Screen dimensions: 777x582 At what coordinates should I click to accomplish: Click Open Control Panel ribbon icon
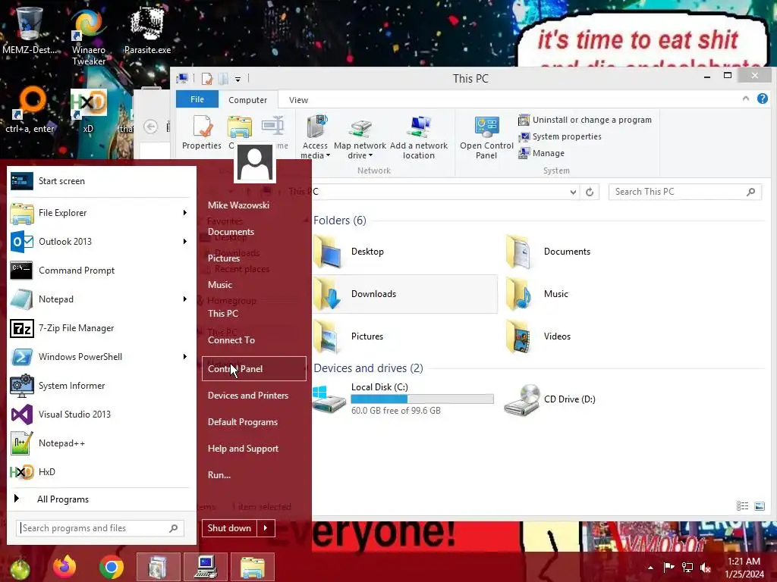pos(486,137)
